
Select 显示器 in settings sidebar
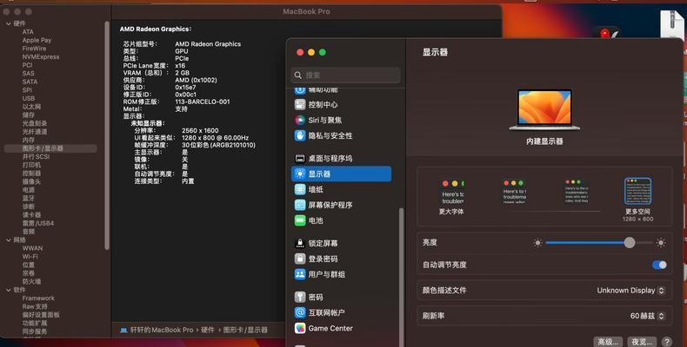tap(341, 174)
